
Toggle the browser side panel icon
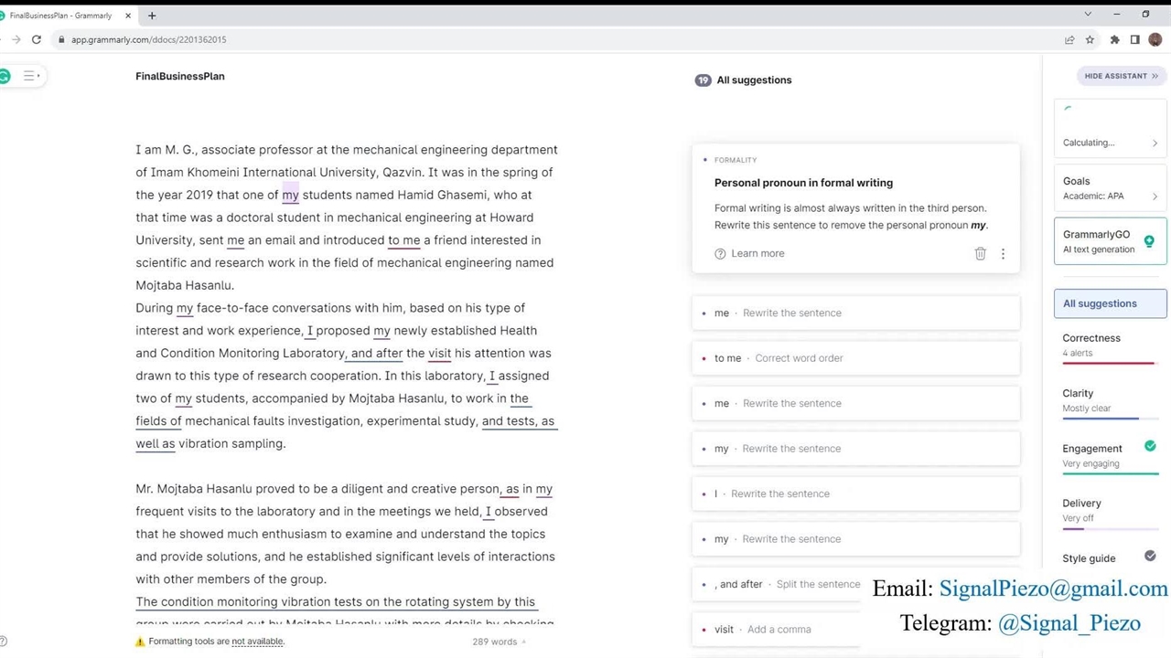[1134, 39]
